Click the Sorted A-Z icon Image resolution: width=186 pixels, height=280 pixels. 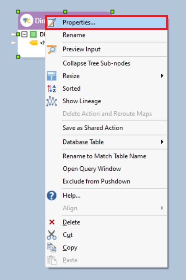(52, 89)
